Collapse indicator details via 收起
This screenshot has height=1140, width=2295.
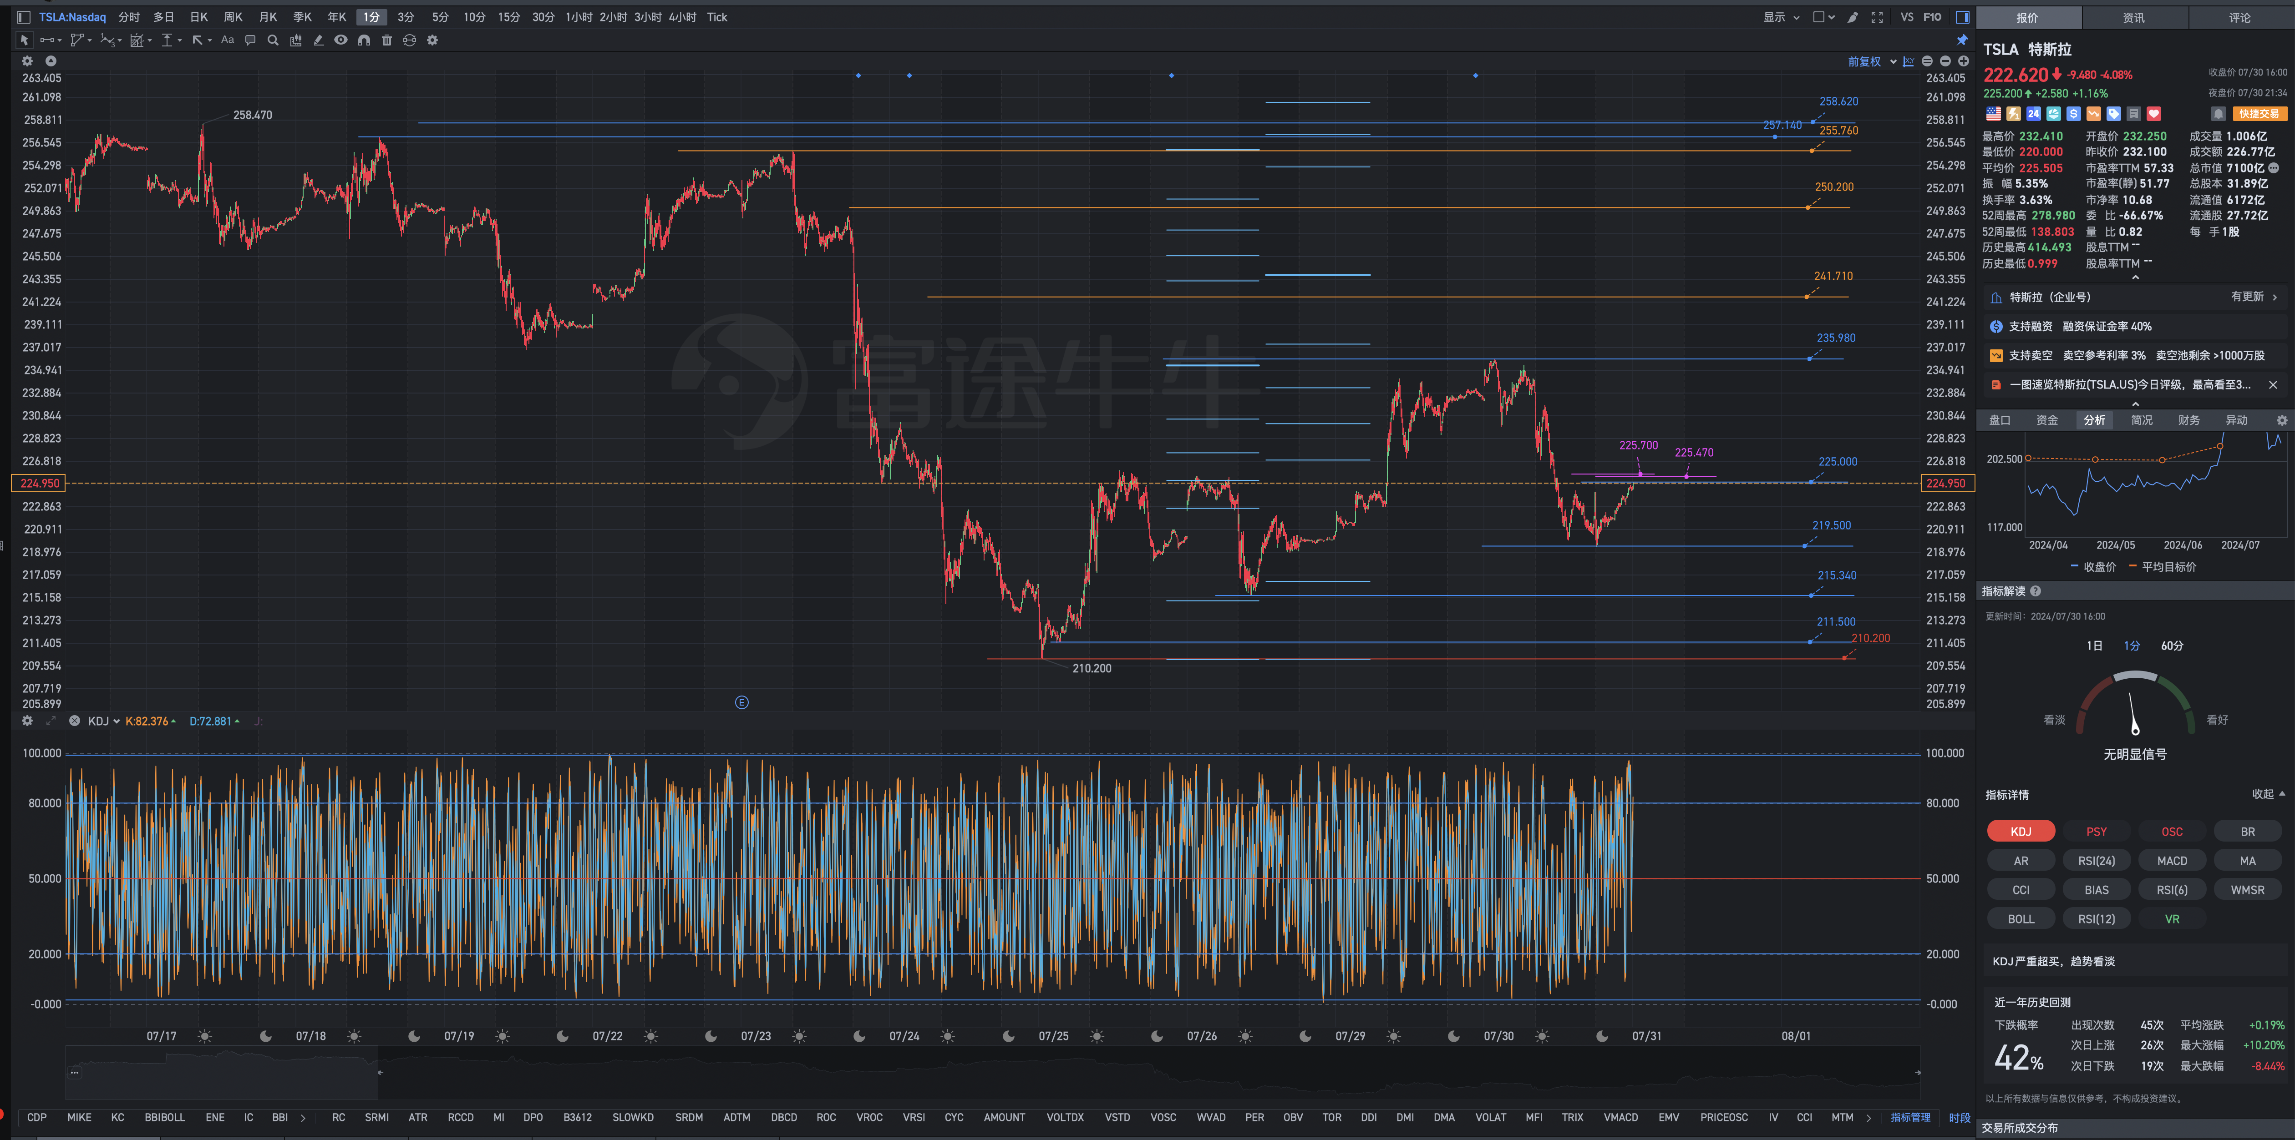tap(2268, 794)
